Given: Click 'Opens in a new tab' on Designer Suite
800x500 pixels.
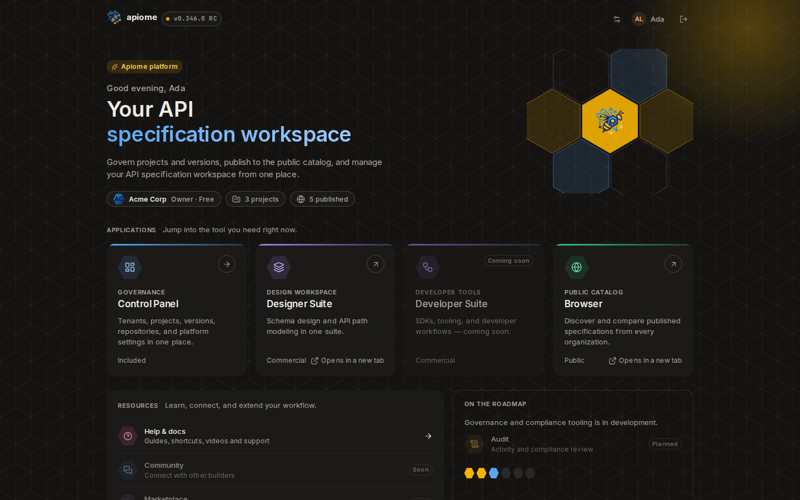Looking at the screenshot, I should pos(347,361).
